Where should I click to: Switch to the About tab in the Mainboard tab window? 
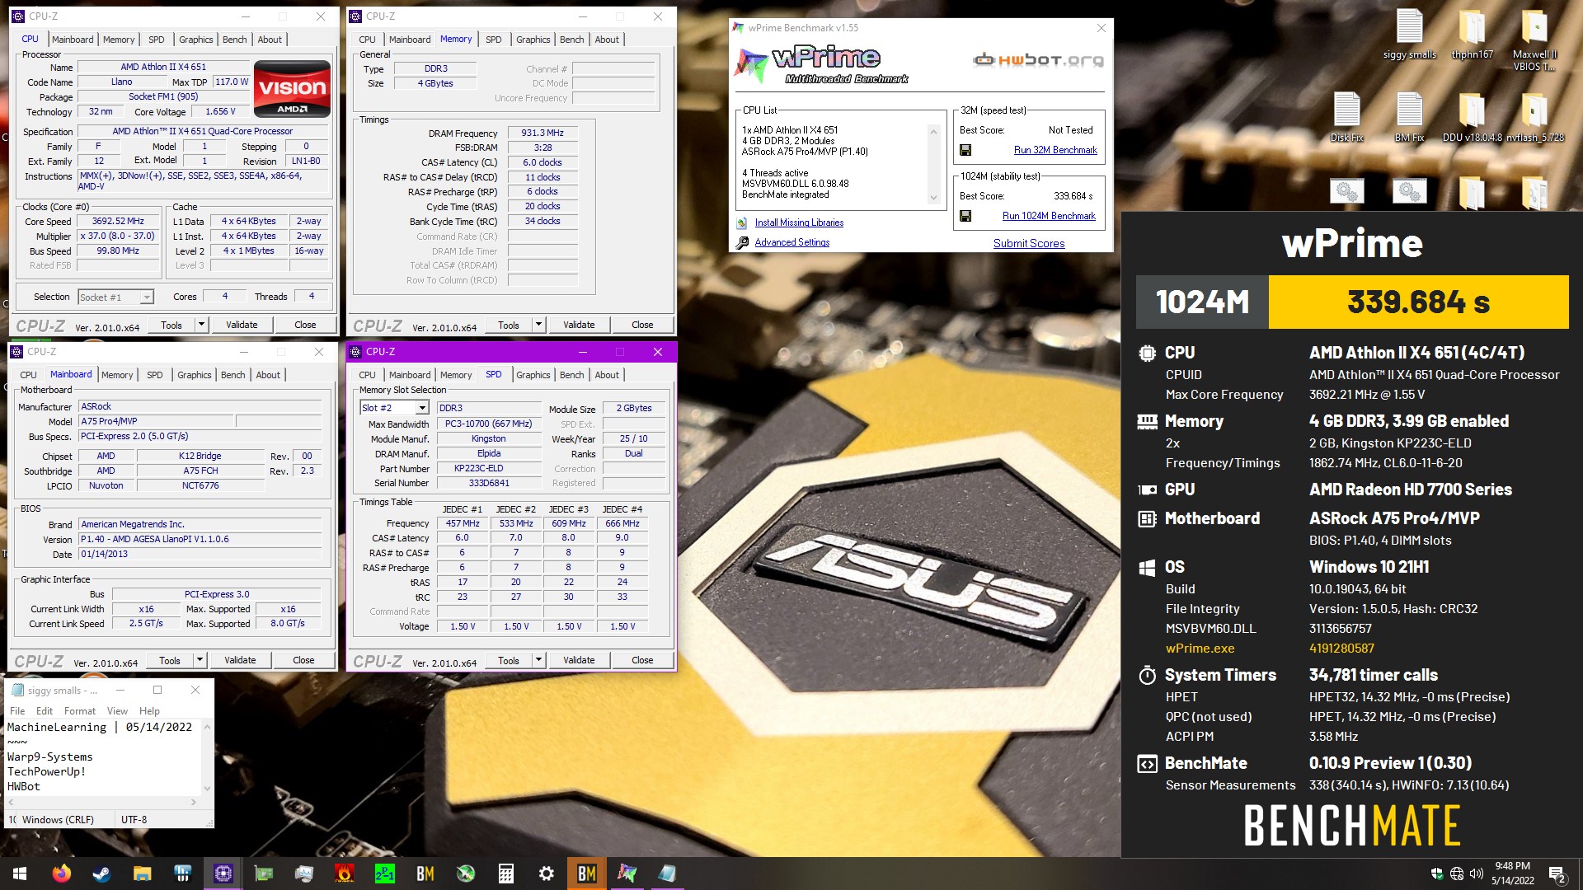point(268,375)
